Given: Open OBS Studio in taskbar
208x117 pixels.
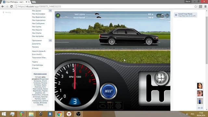Looking at the screenshot, I should [x=78, y=114].
